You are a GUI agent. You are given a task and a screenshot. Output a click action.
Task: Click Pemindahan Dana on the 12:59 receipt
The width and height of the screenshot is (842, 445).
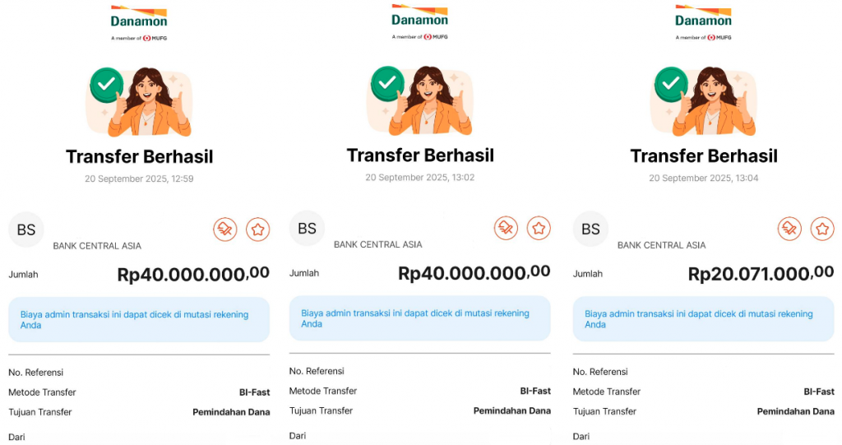(231, 412)
